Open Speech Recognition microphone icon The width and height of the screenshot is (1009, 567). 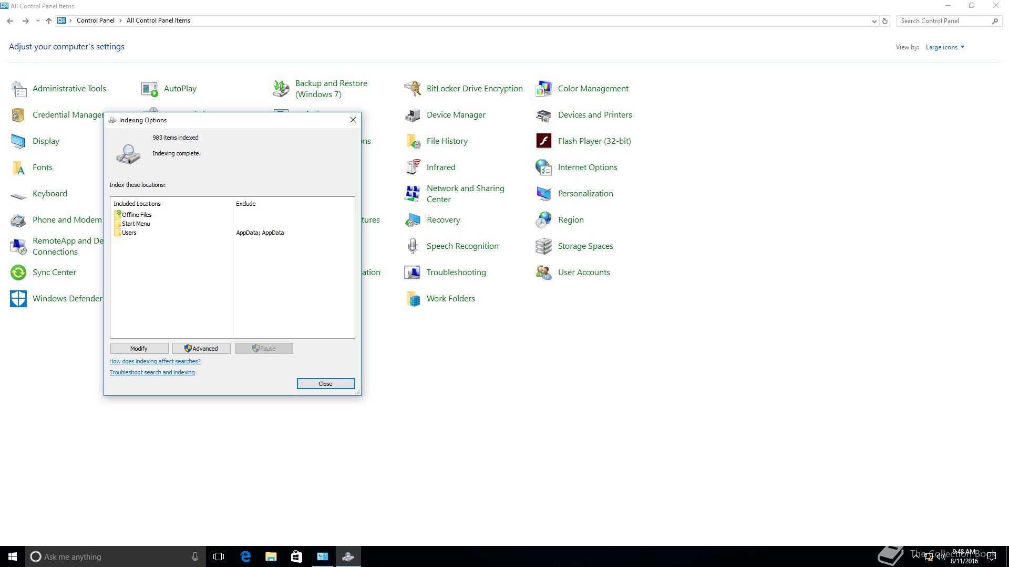click(x=413, y=246)
